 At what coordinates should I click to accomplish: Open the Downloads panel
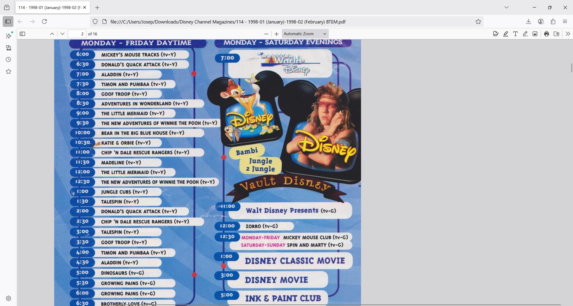pos(529,22)
